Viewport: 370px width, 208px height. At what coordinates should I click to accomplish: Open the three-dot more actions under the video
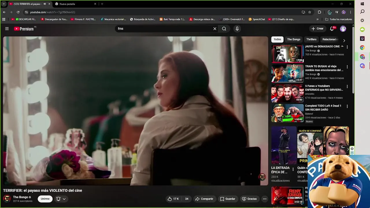[x=264, y=199]
